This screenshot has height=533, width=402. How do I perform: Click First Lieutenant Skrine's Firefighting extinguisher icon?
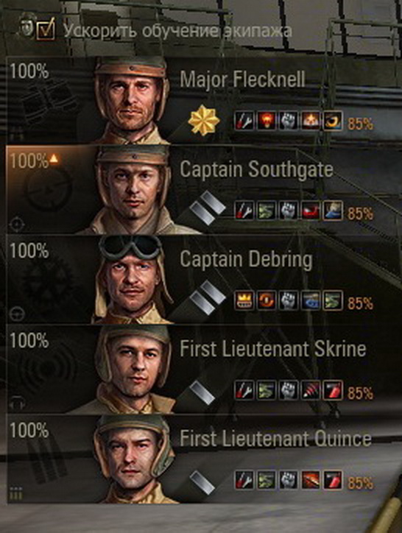(x=333, y=390)
